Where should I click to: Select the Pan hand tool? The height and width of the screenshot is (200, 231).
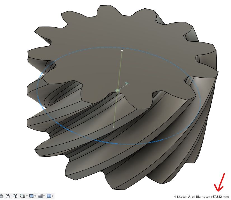[x=8, y=196]
